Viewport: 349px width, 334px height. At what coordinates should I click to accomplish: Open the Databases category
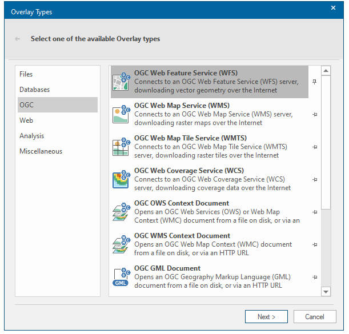click(34, 90)
